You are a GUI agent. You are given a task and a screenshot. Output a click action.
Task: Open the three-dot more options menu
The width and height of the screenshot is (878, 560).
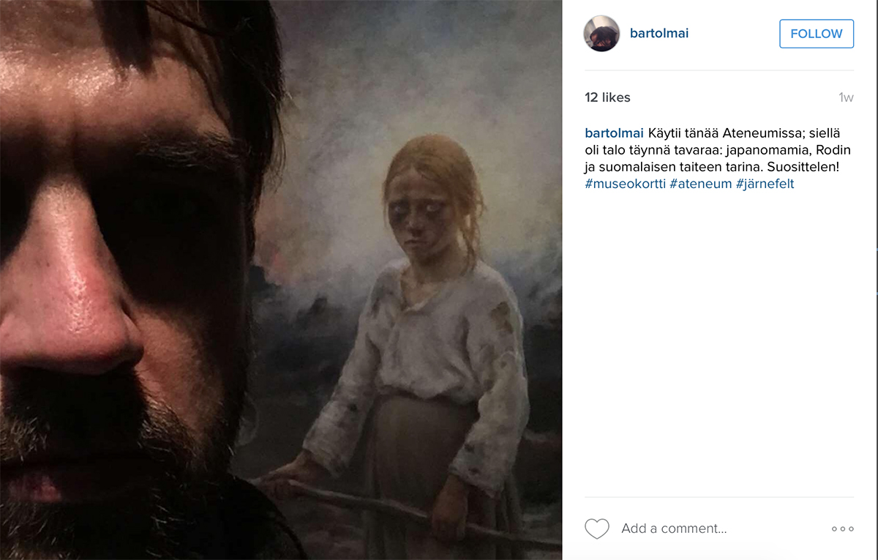pos(842,529)
